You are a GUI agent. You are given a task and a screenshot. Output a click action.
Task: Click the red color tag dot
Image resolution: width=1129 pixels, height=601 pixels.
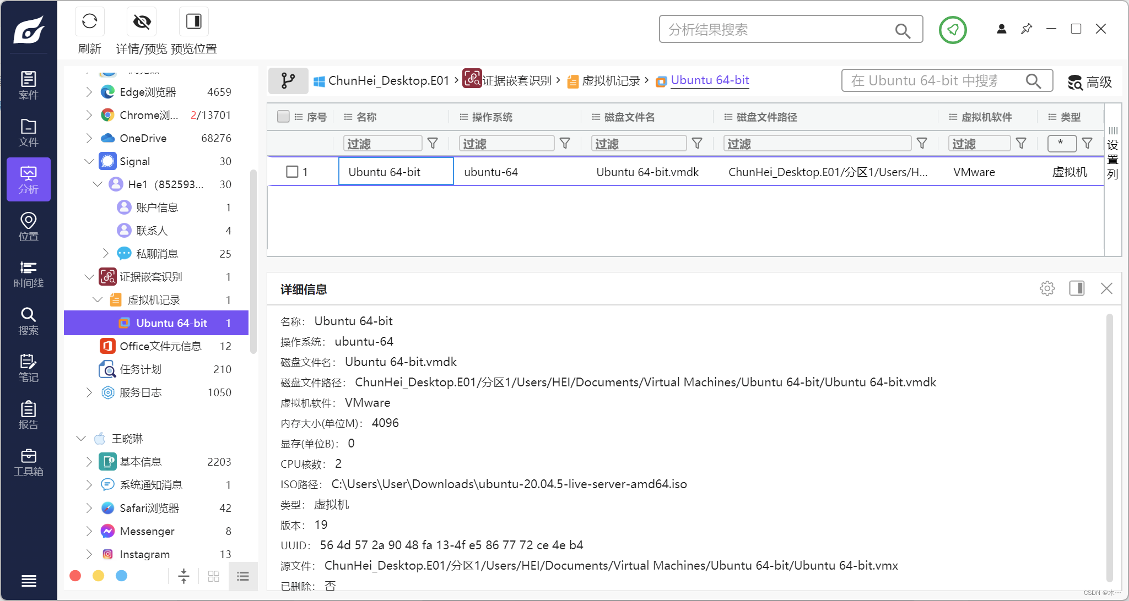coord(75,576)
